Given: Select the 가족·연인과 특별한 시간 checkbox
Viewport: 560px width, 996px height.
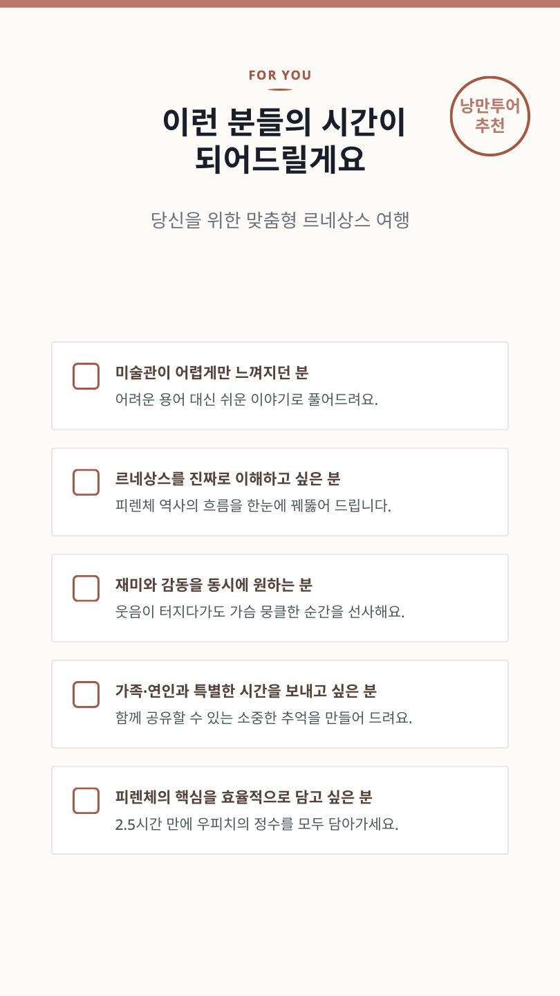Looking at the screenshot, I should coord(86,694).
